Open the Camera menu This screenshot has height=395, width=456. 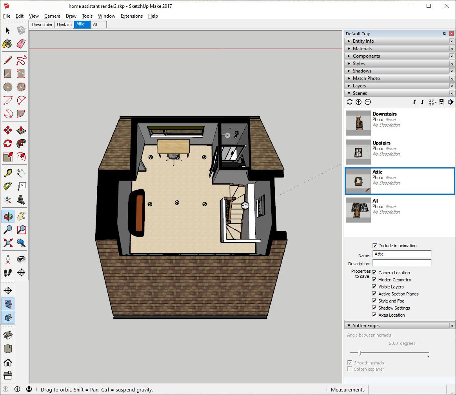pos(52,16)
